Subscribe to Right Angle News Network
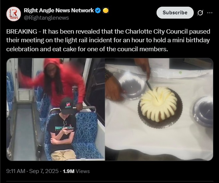The width and height of the screenshot is (219, 183). click(x=175, y=13)
